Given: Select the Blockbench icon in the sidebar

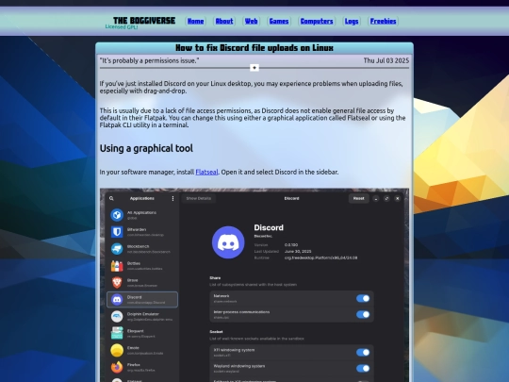Looking at the screenshot, I should coord(117,249).
